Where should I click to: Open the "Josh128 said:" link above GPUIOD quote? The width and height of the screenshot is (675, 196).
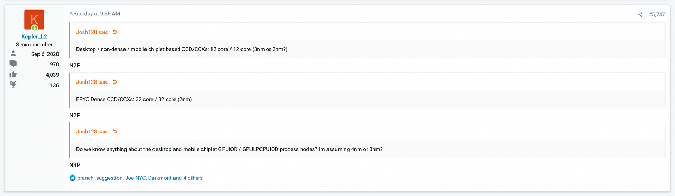click(93, 131)
